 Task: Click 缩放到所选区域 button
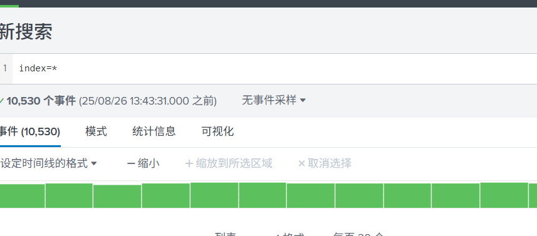click(229, 163)
